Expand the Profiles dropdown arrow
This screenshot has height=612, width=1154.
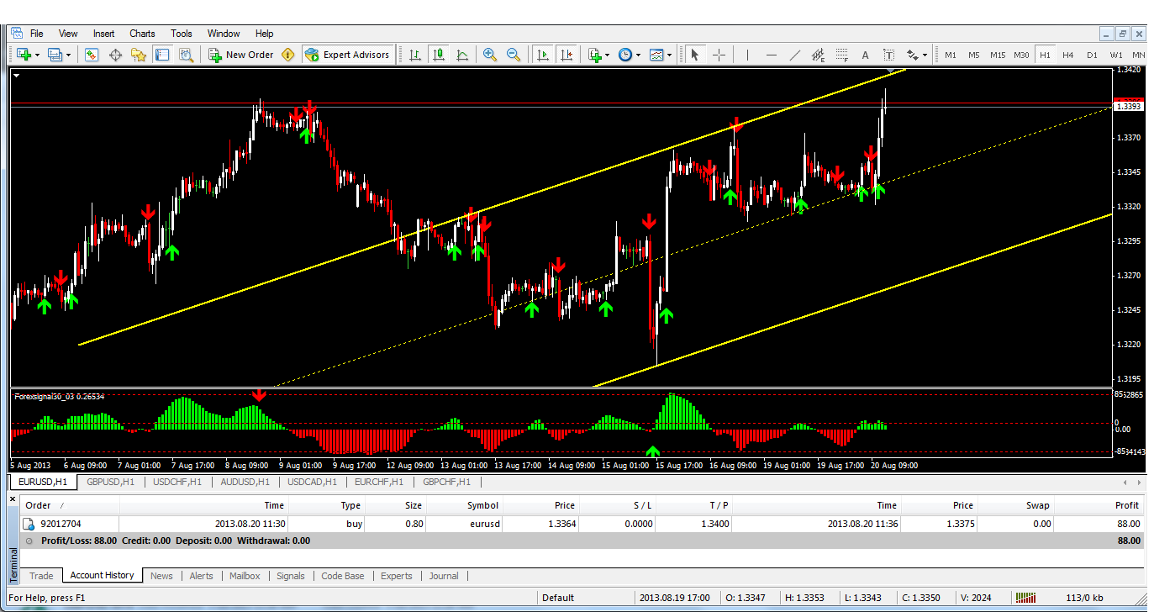[69, 55]
